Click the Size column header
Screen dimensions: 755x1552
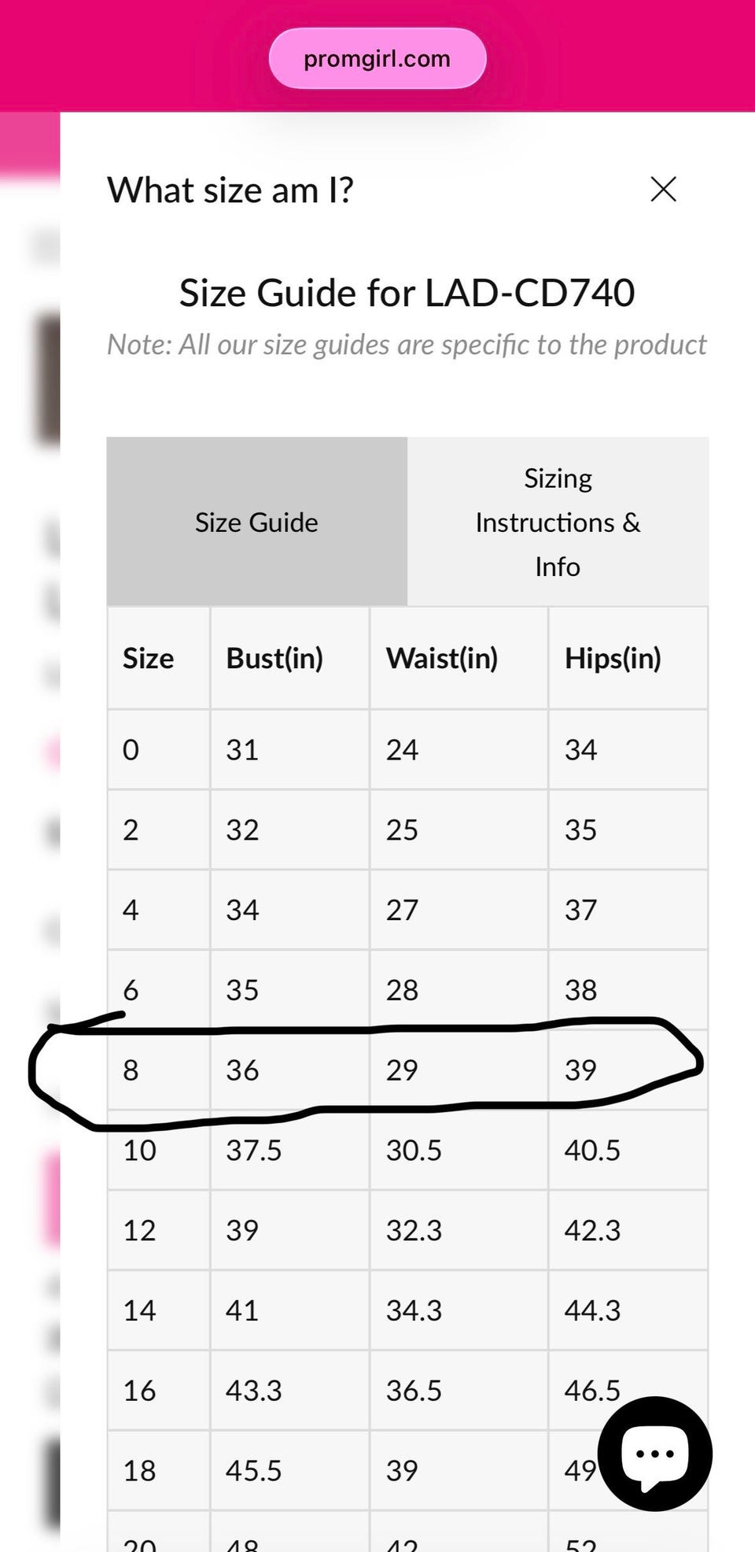click(x=148, y=658)
